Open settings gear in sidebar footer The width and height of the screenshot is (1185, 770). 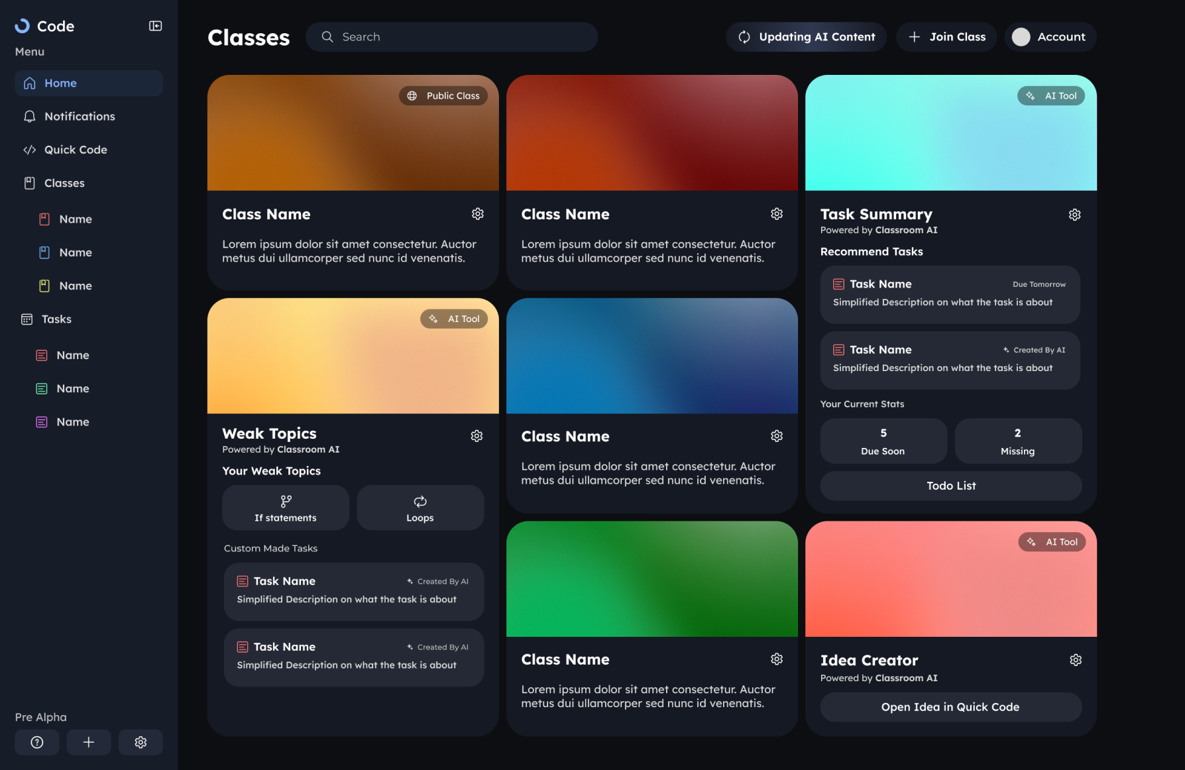[x=141, y=742]
